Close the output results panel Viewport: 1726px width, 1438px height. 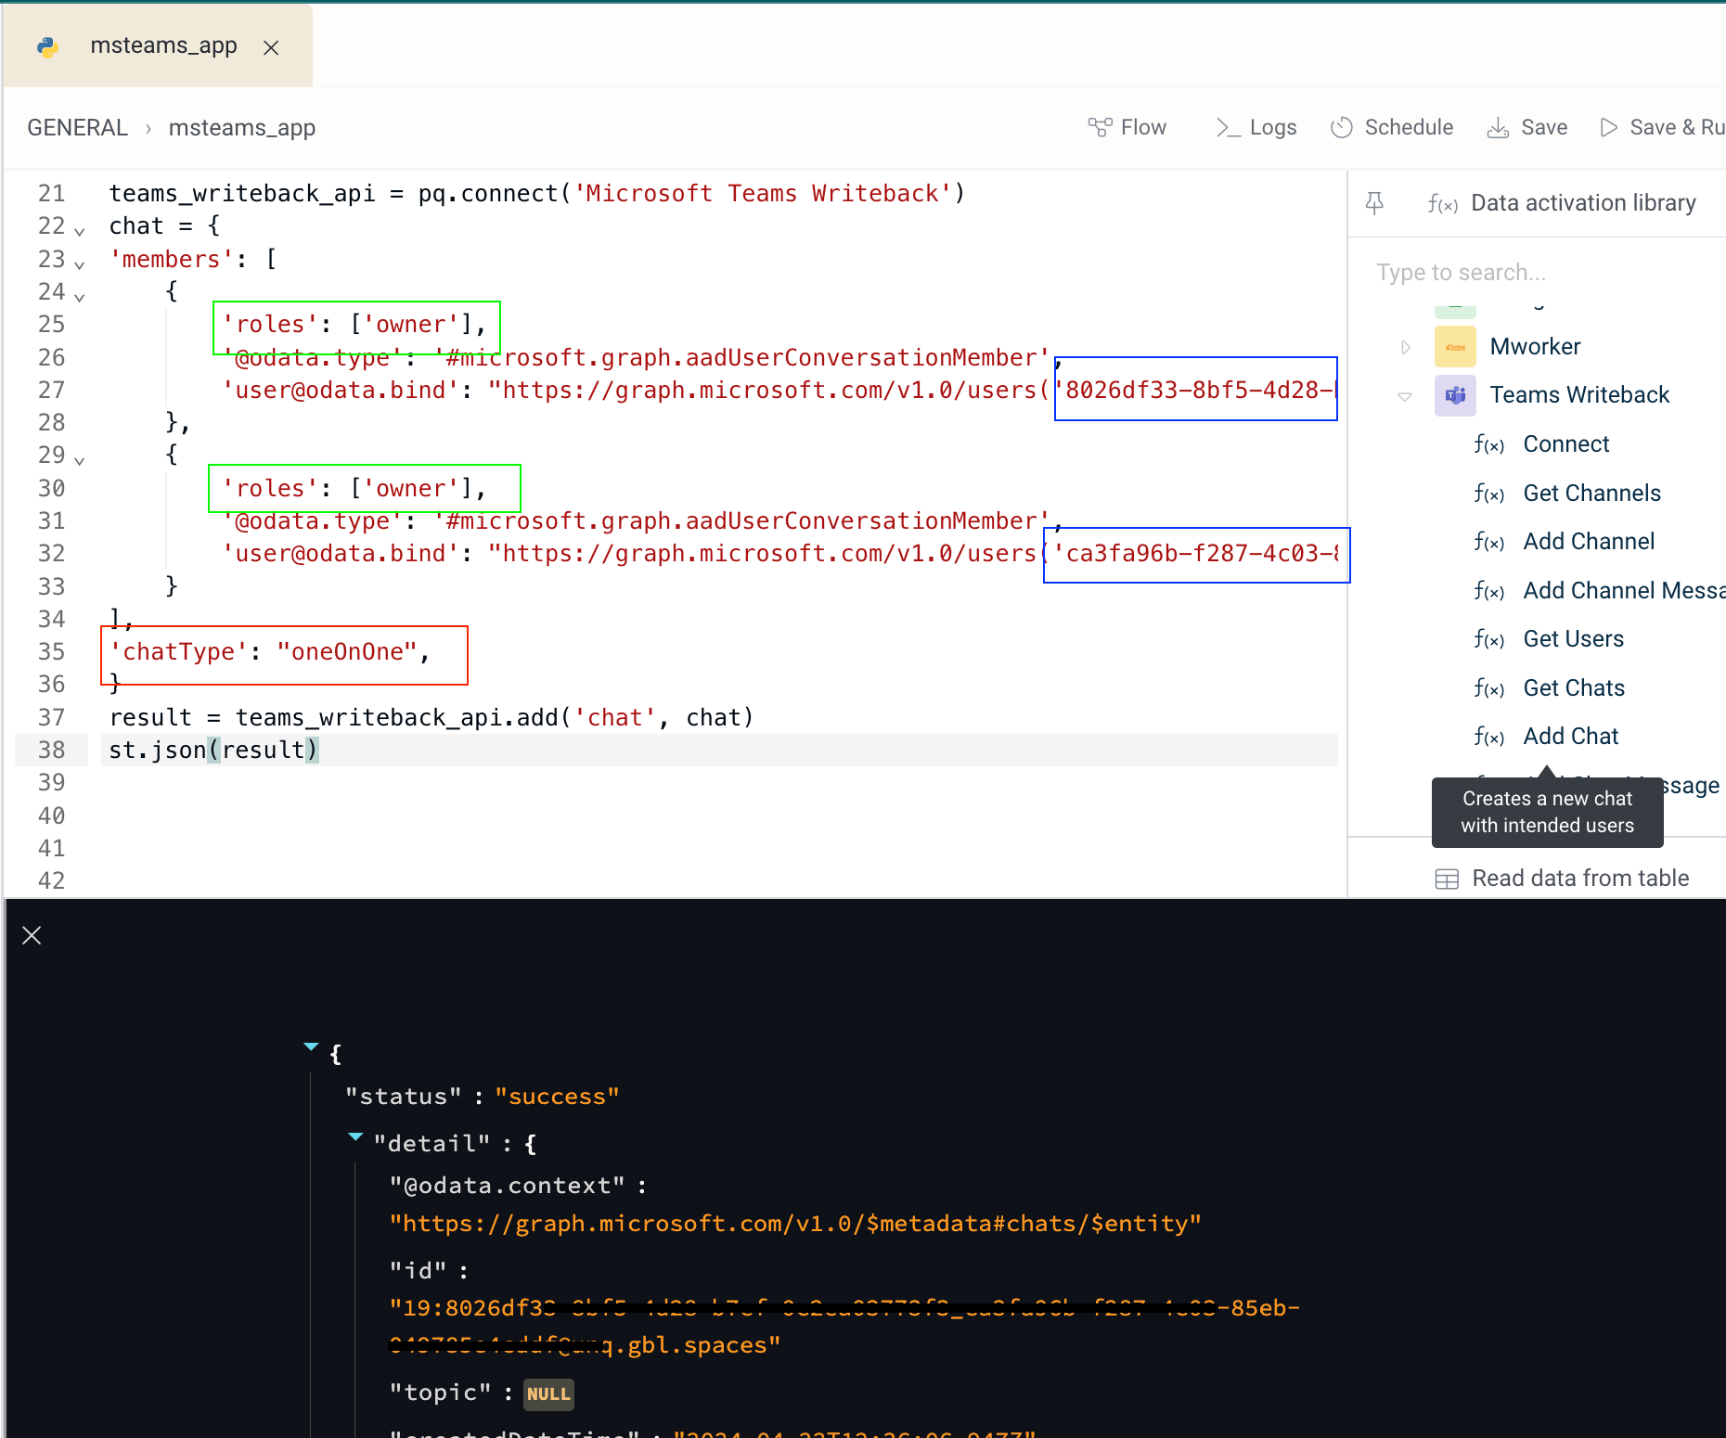tap(32, 935)
